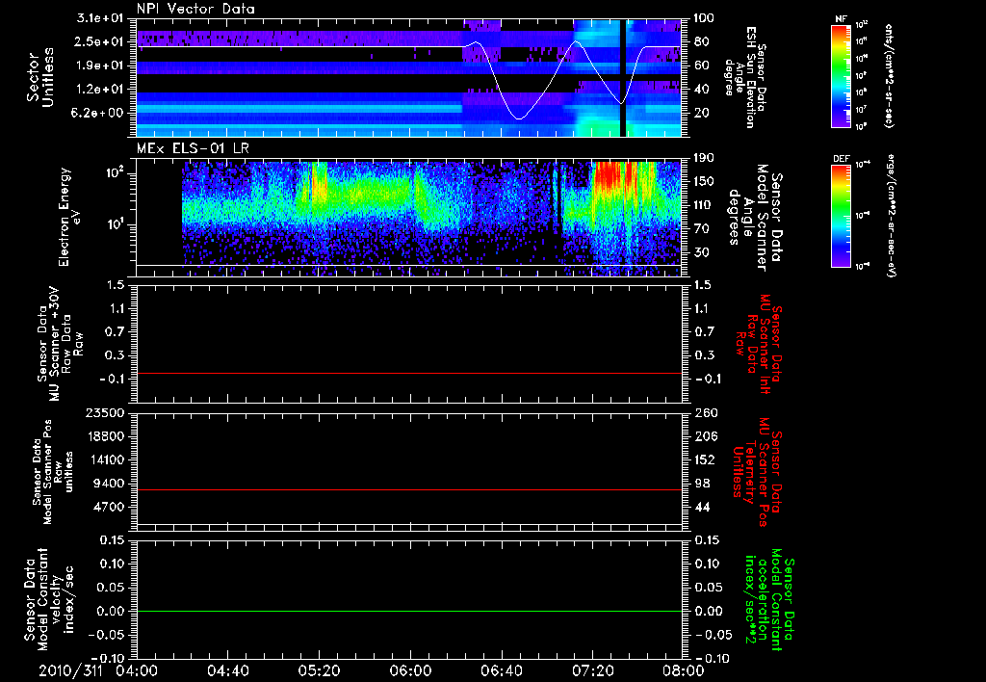Click the NF color scale bar

842,76
